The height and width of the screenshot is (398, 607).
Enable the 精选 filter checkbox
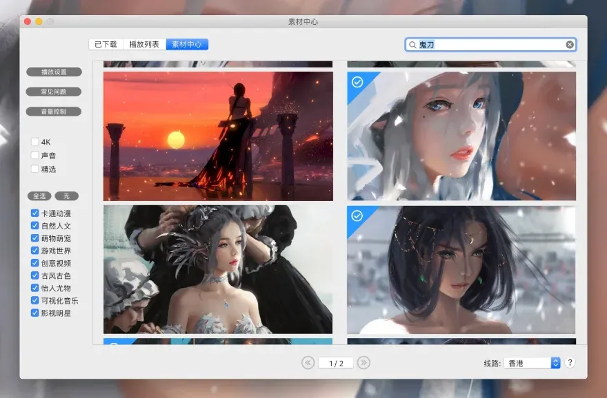coord(35,169)
